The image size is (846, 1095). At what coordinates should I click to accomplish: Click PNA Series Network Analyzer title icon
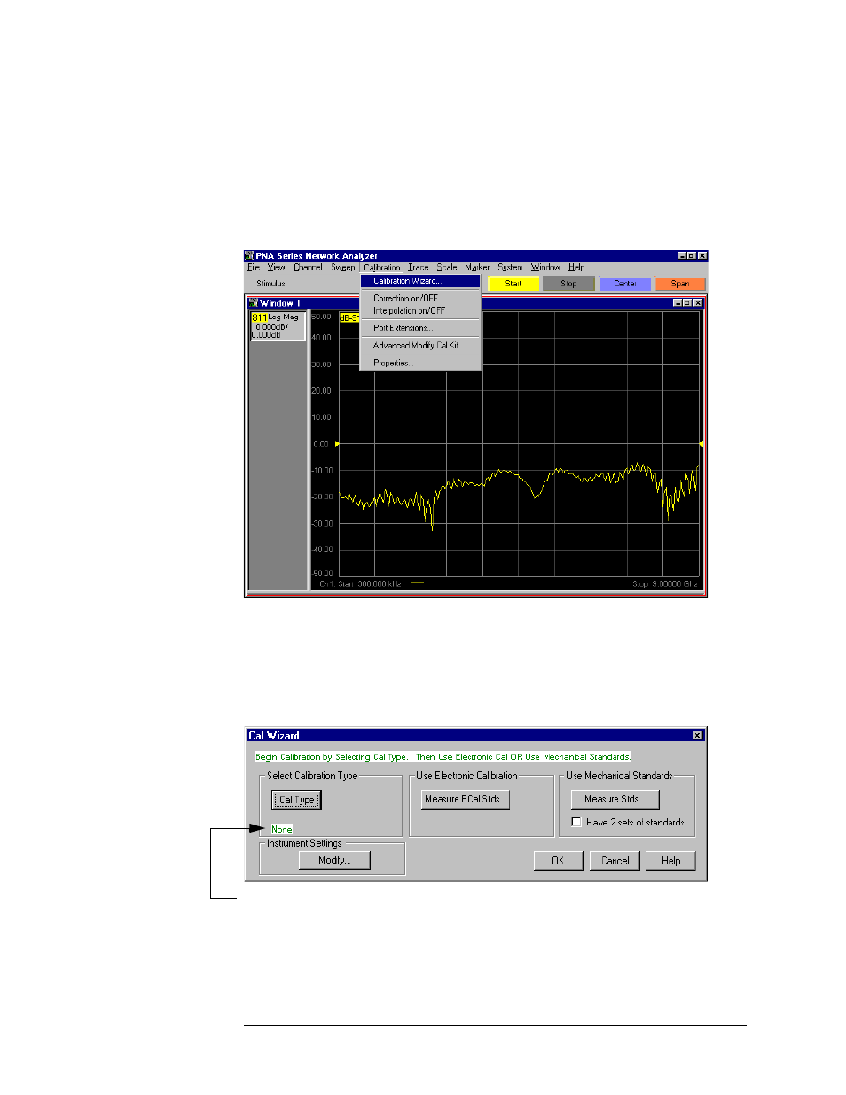pos(250,255)
